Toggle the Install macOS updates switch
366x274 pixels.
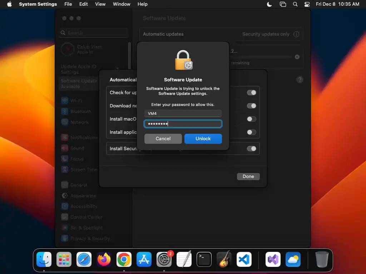tap(251, 119)
